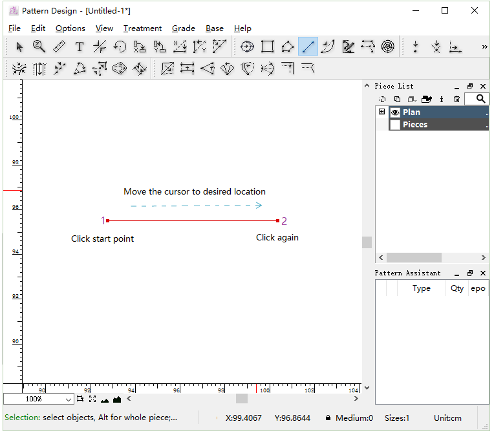Click the Type column header

pyautogui.click(x=422, y=288)
